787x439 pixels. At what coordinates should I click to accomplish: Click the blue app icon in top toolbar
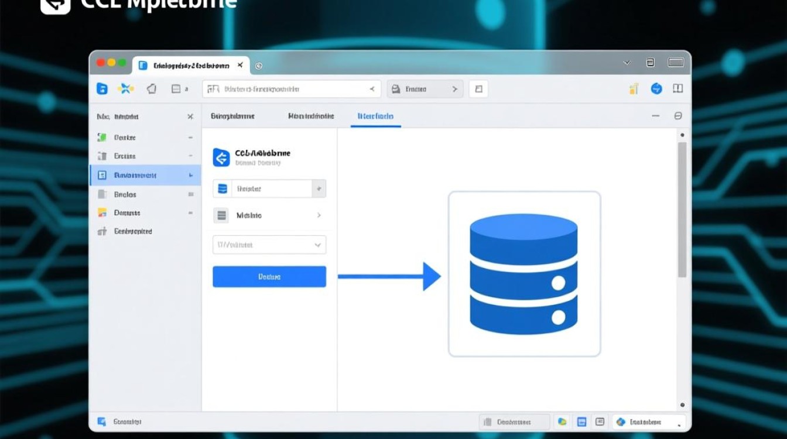(x=102, y=89)
